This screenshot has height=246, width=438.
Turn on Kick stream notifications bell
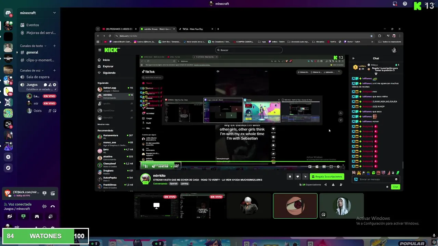(x=290, y=177)
